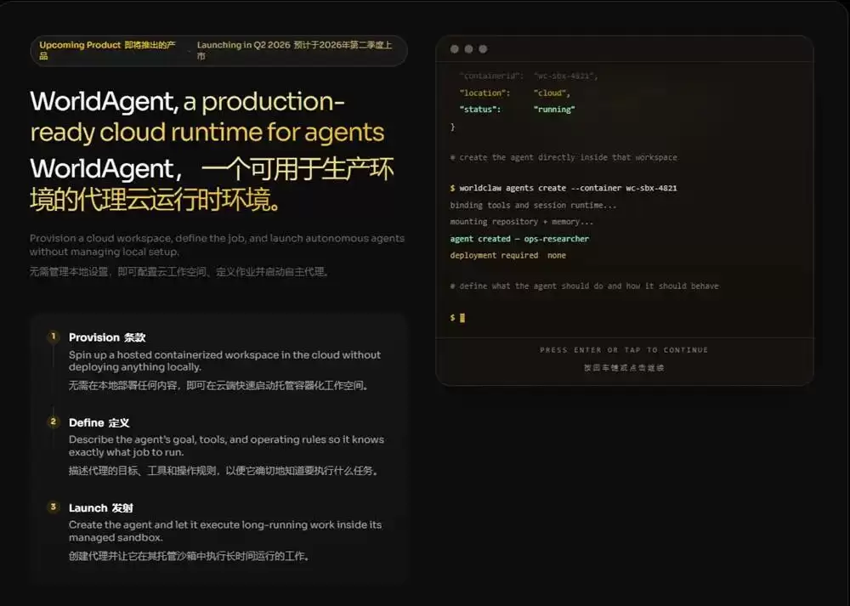Click "Spin up a hosted containerized workspace" text

pyautogui.click(x=224, y=361)
